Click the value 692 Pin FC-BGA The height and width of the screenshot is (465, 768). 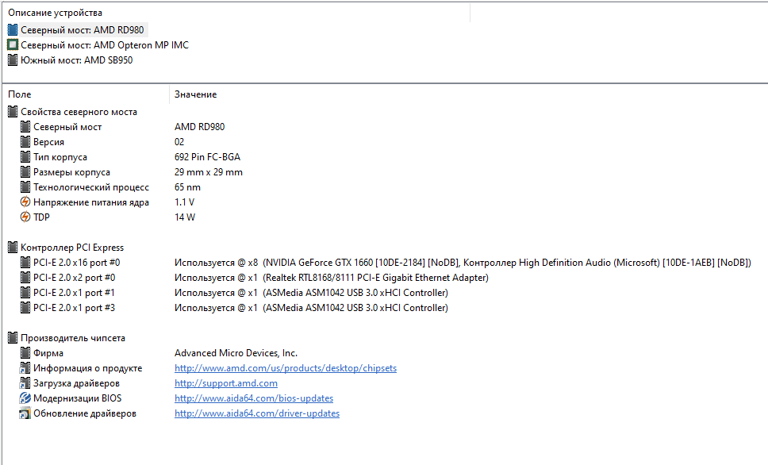pyautogui.click(x=207, y=157)
